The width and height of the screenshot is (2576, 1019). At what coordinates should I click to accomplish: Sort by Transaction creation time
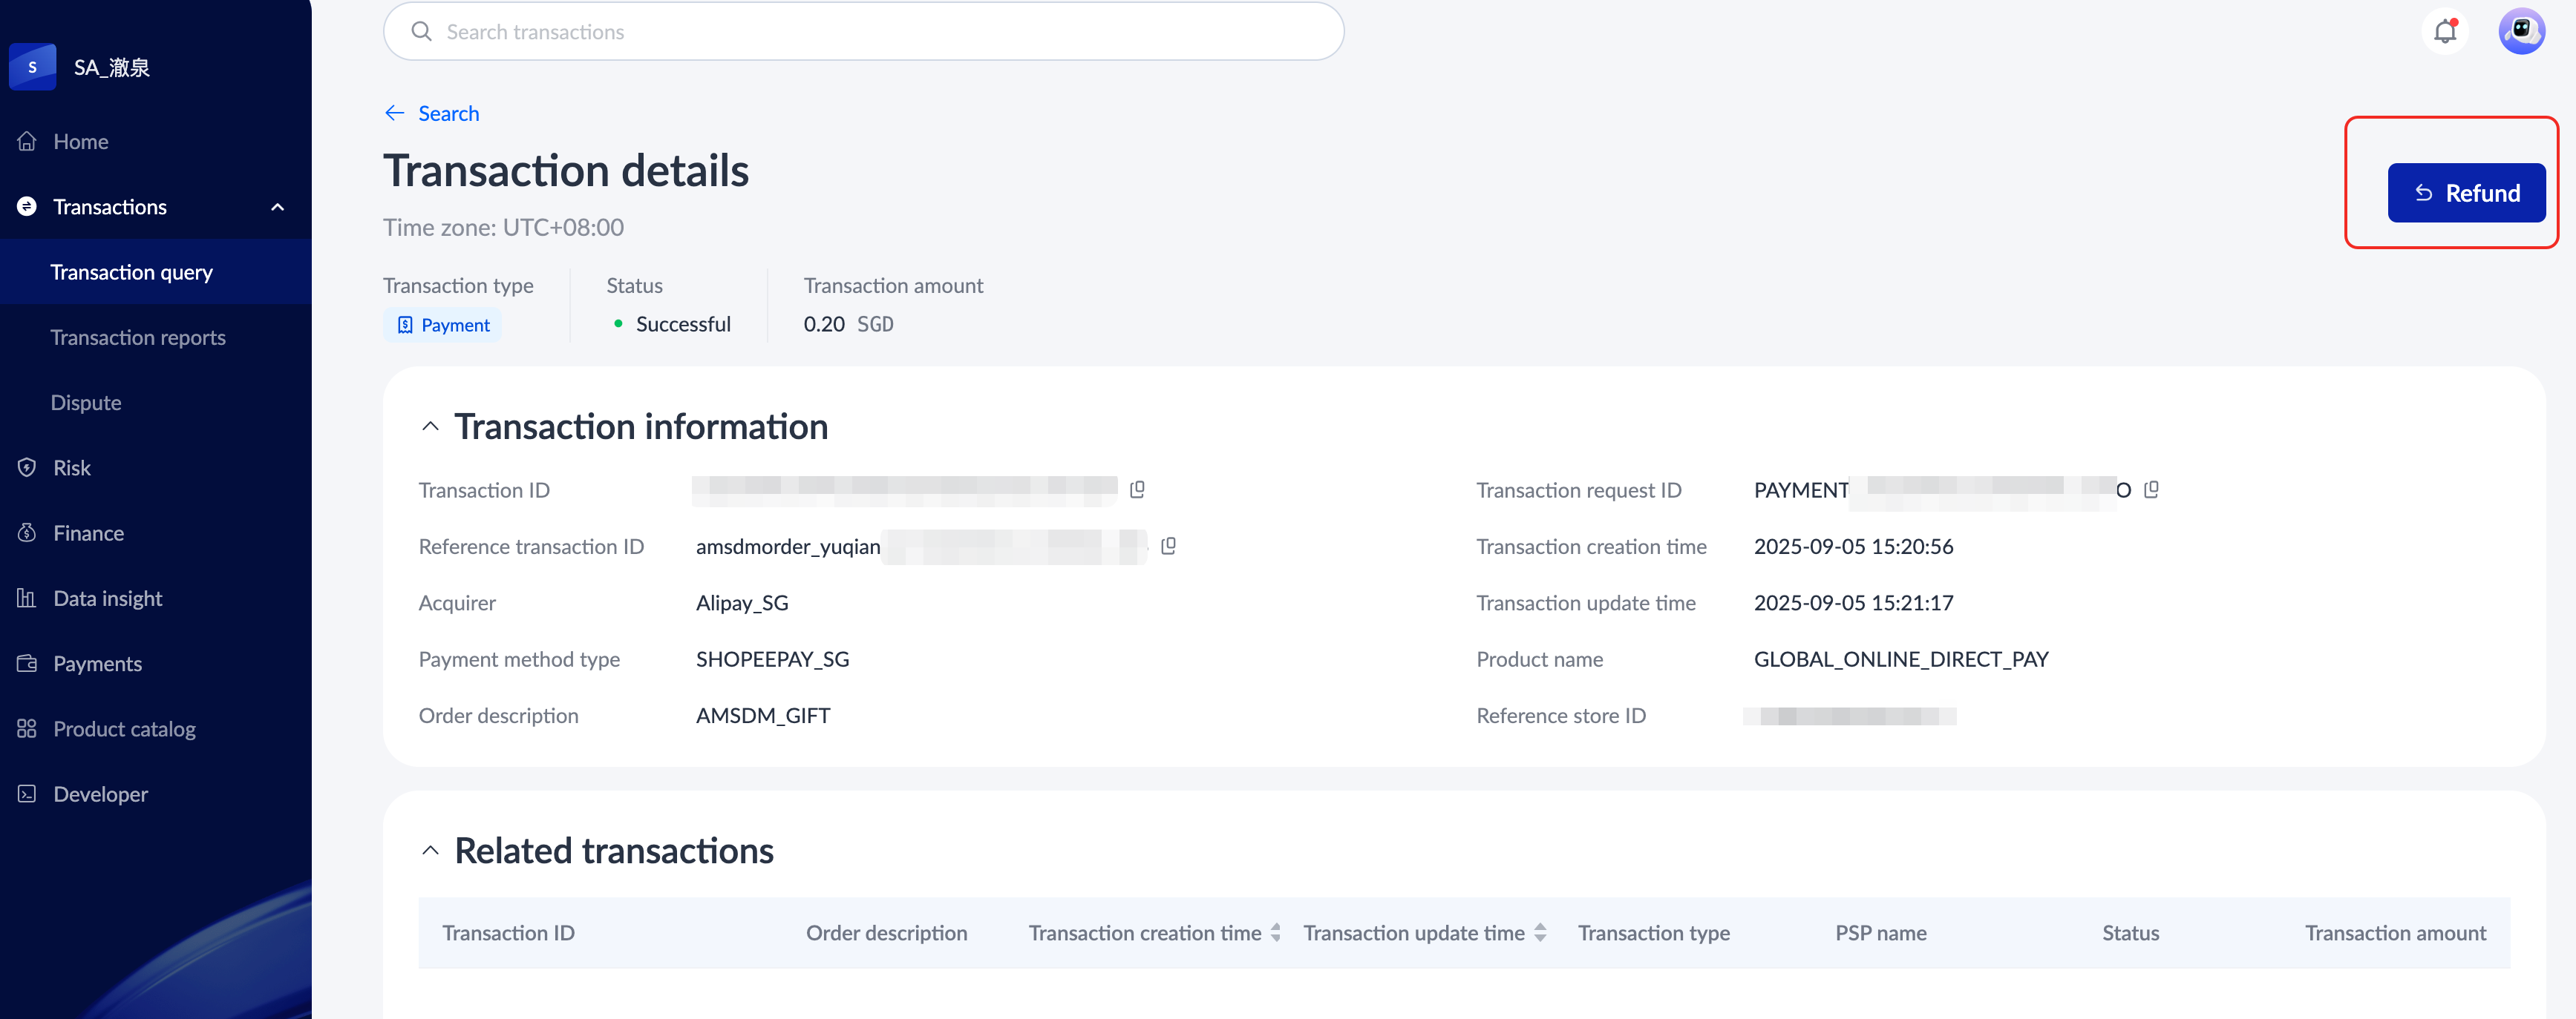pyautogui.click(x=1275, y=932)
